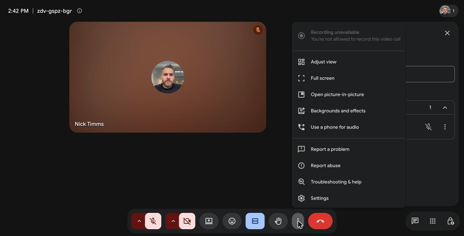Click the 2:42 PM clock text
464x236 pixels.
point(18,11)
